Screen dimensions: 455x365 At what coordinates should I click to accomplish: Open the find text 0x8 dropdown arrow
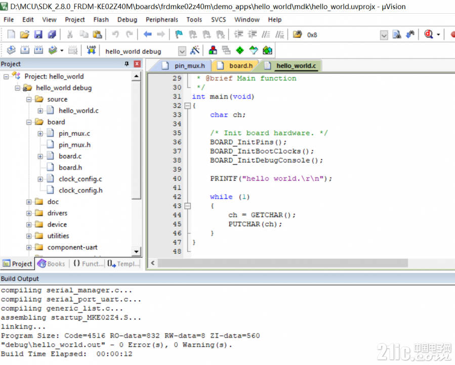pos(384,35)
